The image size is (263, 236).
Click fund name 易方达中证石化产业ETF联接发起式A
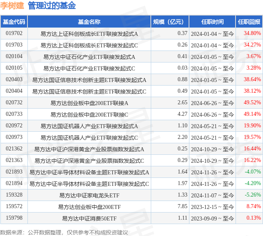point(89,57)
